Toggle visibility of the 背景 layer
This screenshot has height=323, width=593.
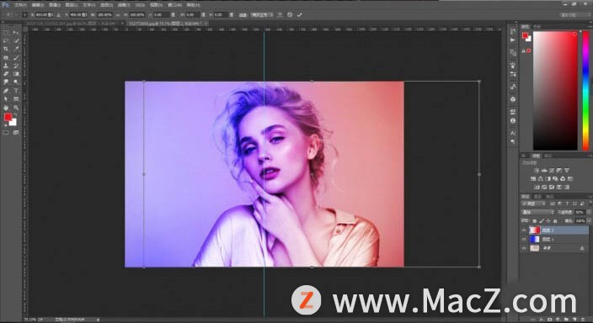[x=524, y=248]
